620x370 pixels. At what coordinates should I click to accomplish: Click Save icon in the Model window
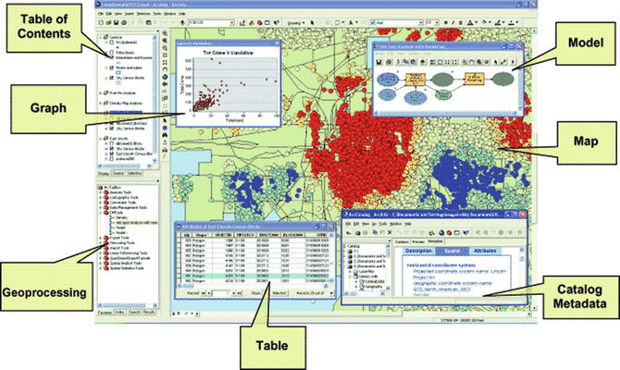click(378, 62)
